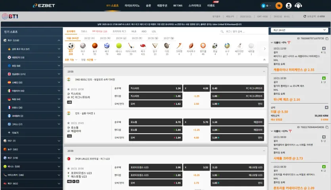331x190 pixels.
Task: Open the live casino menu item
Action: (x=132, y=6)
